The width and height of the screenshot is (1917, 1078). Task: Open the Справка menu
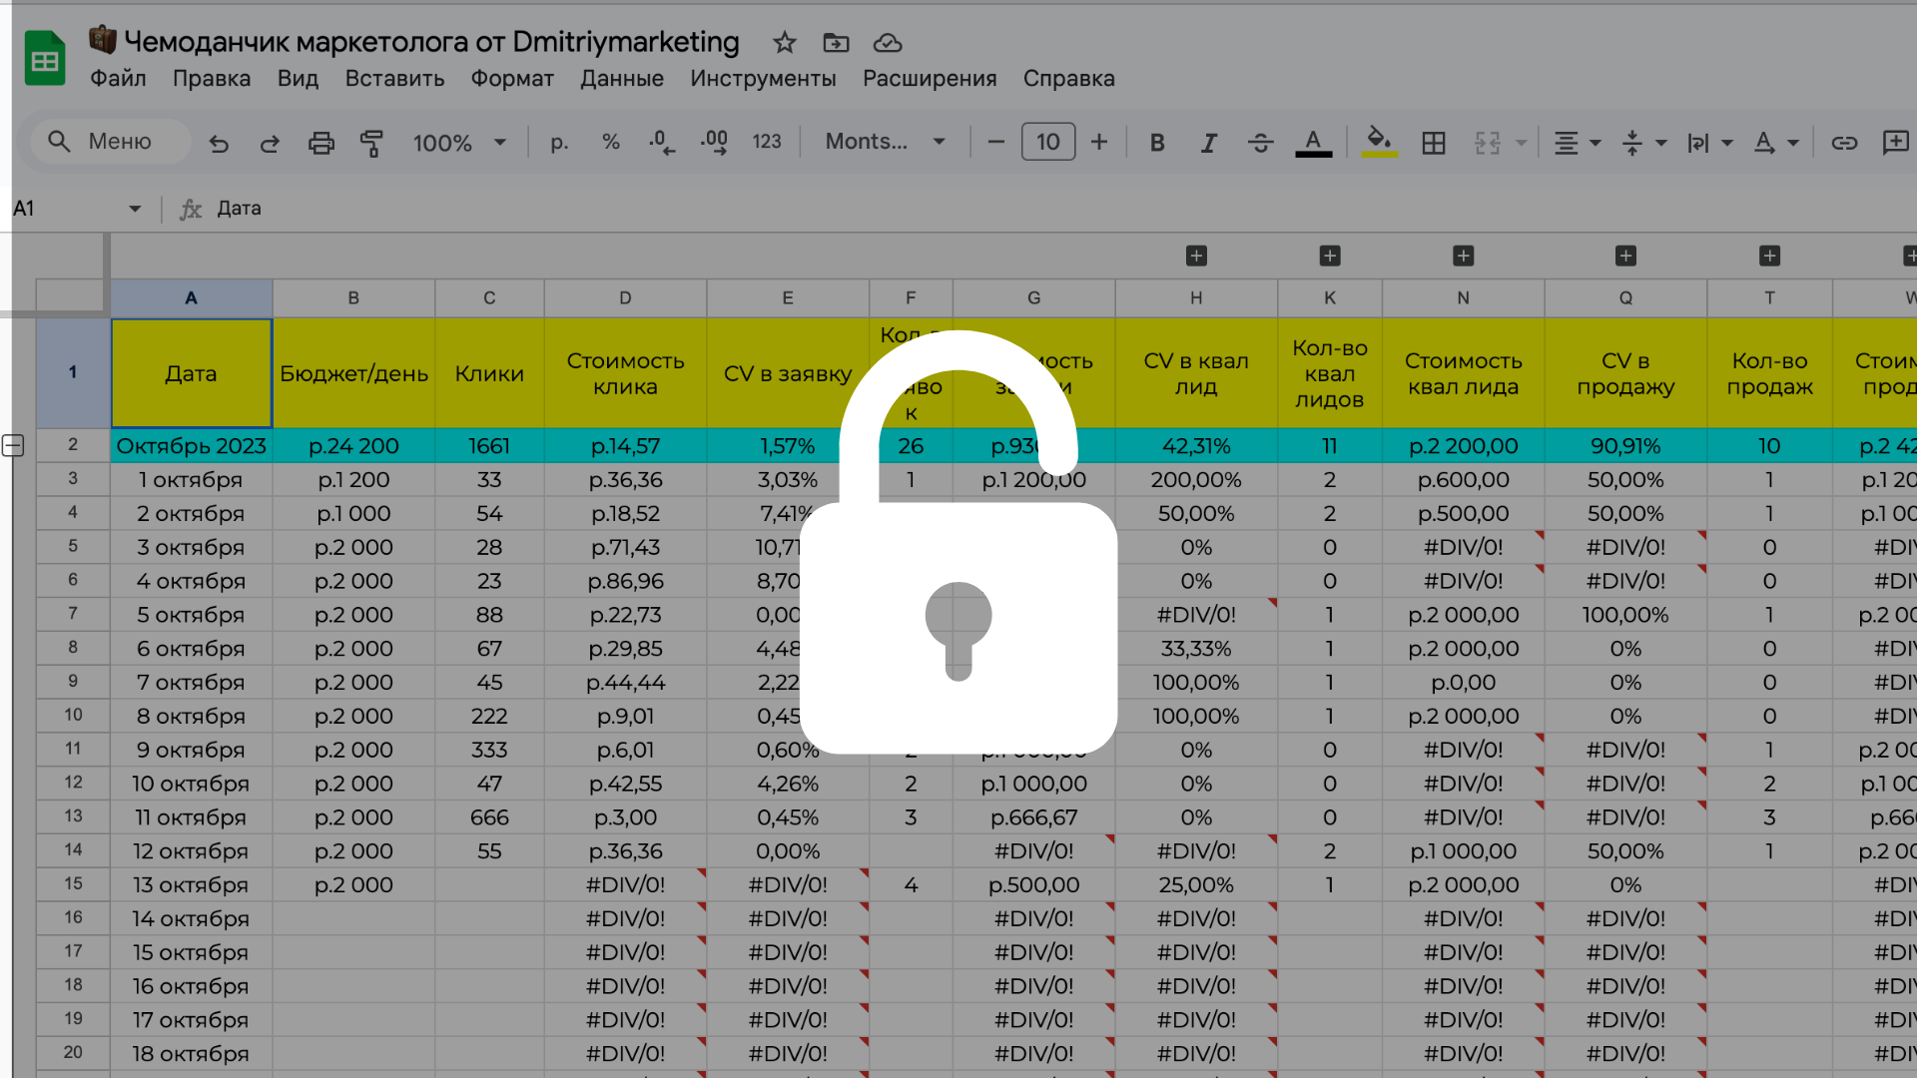1068,78
